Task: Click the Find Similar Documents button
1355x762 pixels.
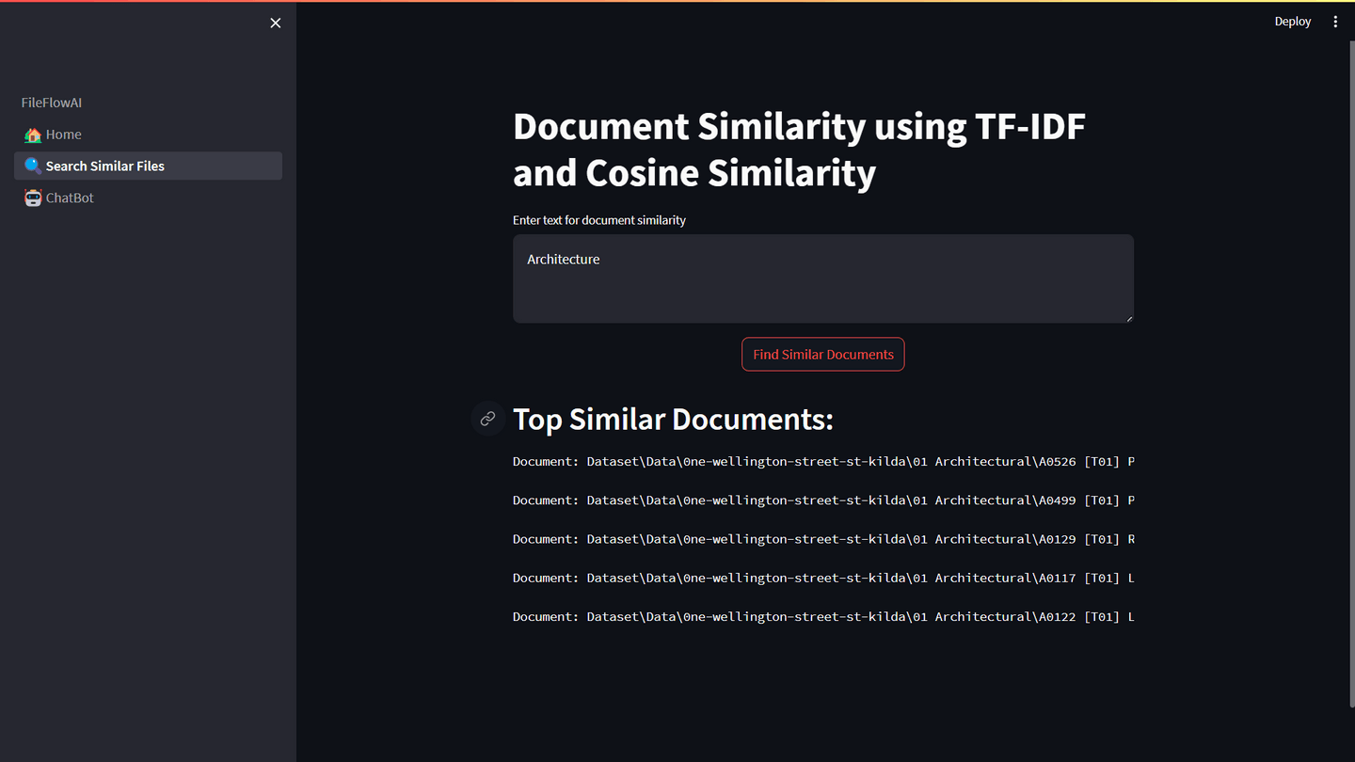Action: tap(822, 355)
